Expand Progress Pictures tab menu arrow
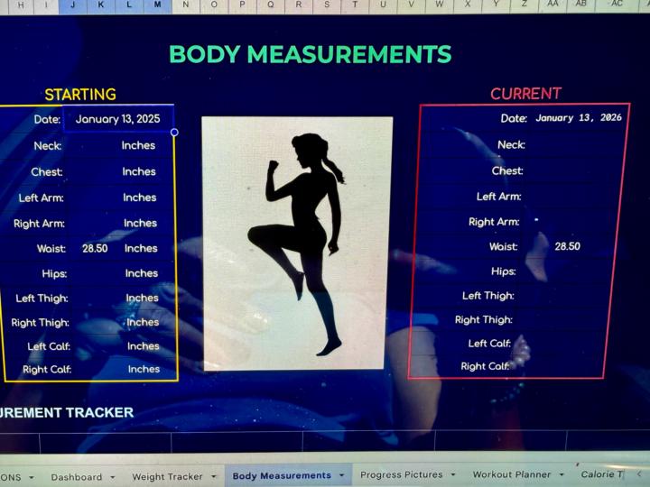This screenshot has width=650, height=487. (453, 474)
